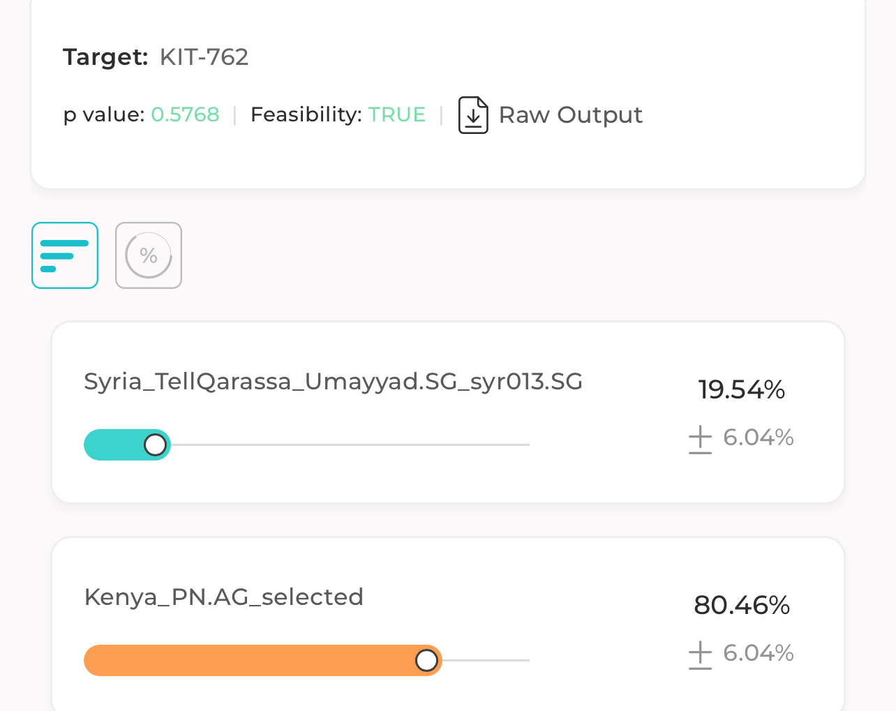Click the 6.04% error value under 19.54%

pos(759,437)
